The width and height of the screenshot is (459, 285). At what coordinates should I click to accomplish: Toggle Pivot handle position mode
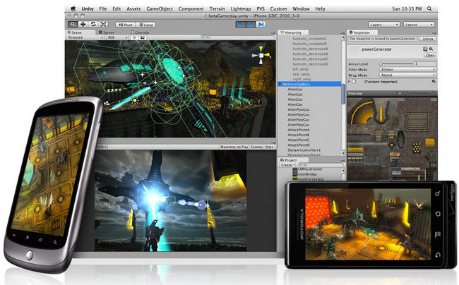pyautogui.click(x=125, y=24)
